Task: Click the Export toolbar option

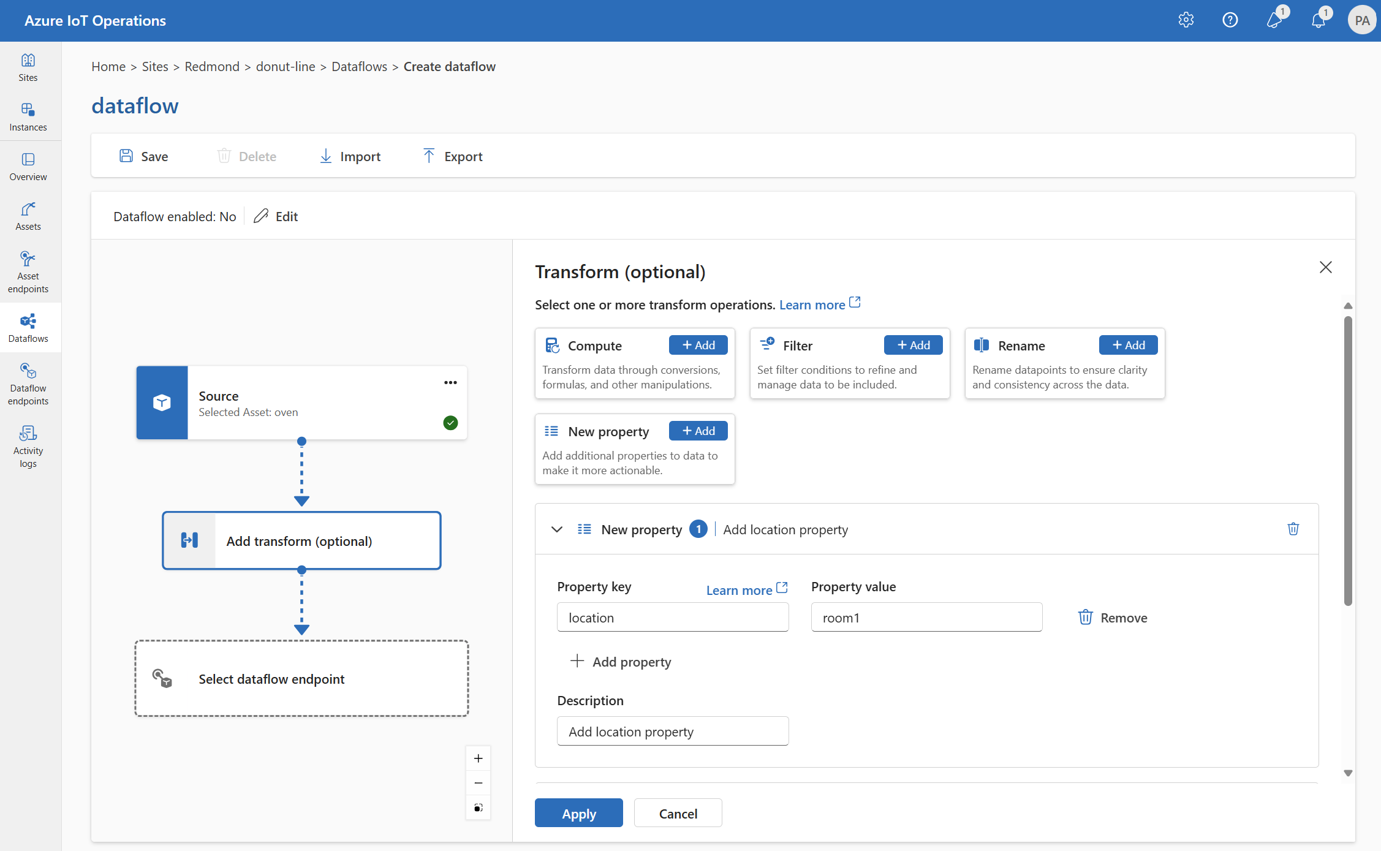Action: pos(452,155)
